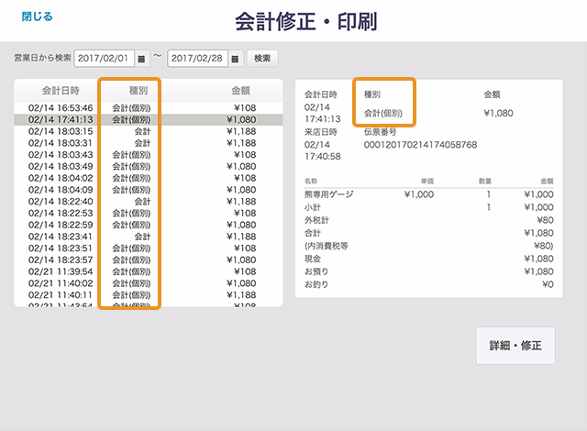This screenshot has height=431, width=587.
Task: Open the 詳細・修正 button
Action: pos(515,346)
